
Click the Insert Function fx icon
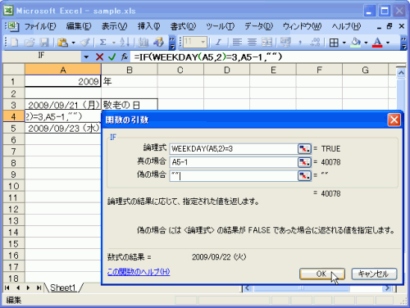click(125, 57)
